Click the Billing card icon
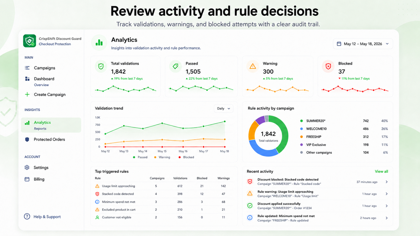This screenshot has height=236, width=420. [27, 179]
